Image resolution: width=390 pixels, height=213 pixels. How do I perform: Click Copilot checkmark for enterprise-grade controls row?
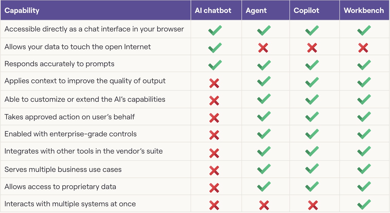coord(312,134)
